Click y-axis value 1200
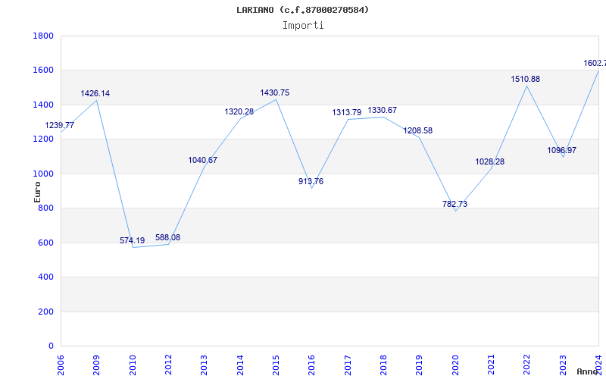606x379 pixels. click(x=43, y=139)
